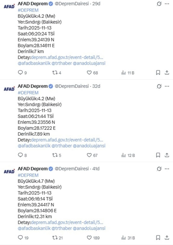View analytics of the 11 B views tweet
Viewport: 173px width, 245px height.
point(124,73)
